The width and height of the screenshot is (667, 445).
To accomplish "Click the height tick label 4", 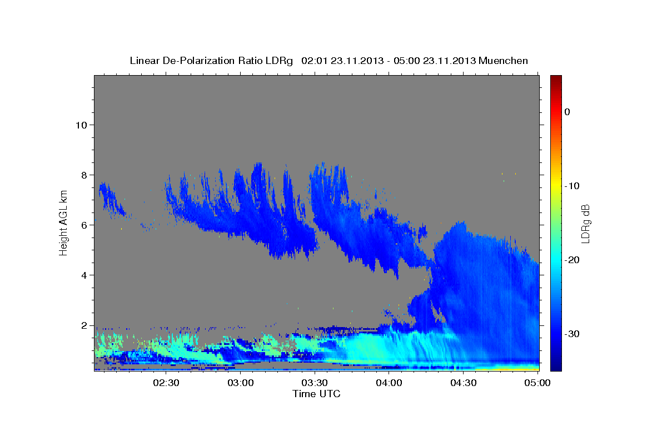I will point(83,275).
